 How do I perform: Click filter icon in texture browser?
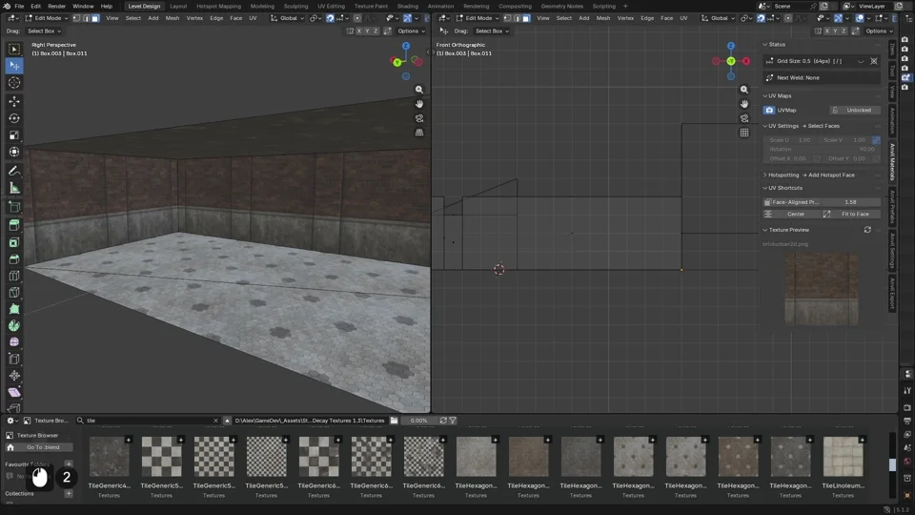coord(453,421)
